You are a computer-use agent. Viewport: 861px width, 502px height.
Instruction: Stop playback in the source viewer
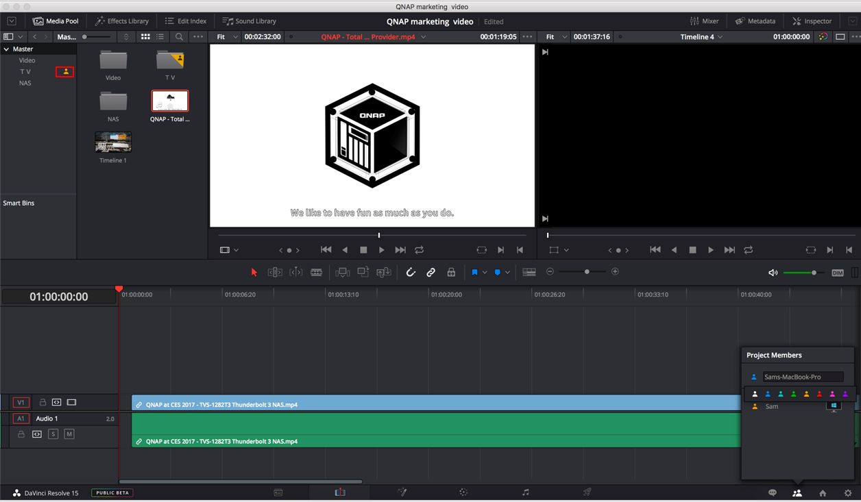pos(363,250)
